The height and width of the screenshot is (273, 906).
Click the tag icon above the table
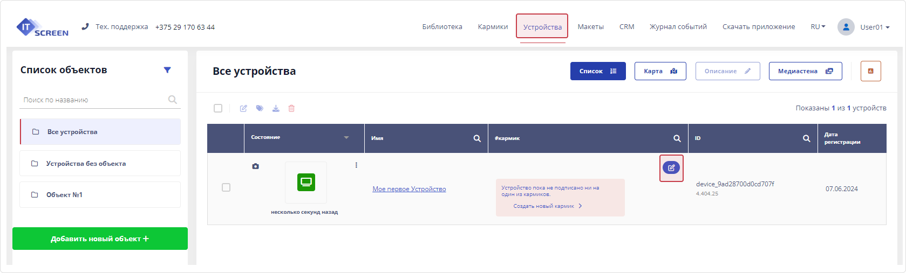tap(260, 108)
